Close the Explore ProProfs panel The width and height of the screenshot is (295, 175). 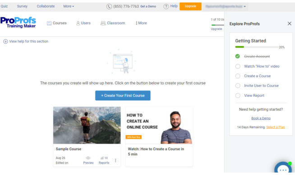(289, 24)
